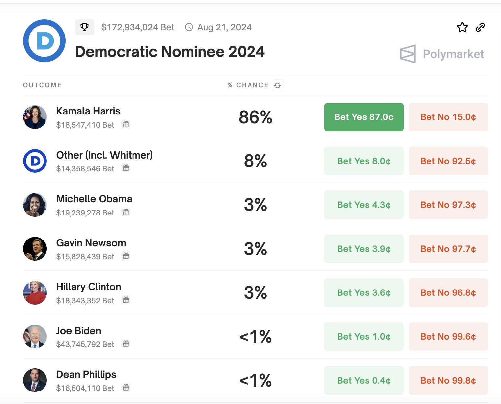This screenshot has width=501, height=404.
Task: Click the favorite star icon
Action: coord(462,27)
